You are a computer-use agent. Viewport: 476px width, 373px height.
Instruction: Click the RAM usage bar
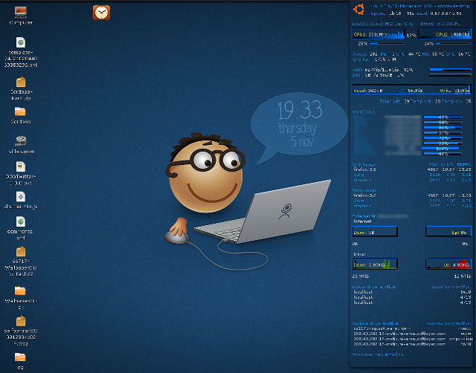(450, 70)
